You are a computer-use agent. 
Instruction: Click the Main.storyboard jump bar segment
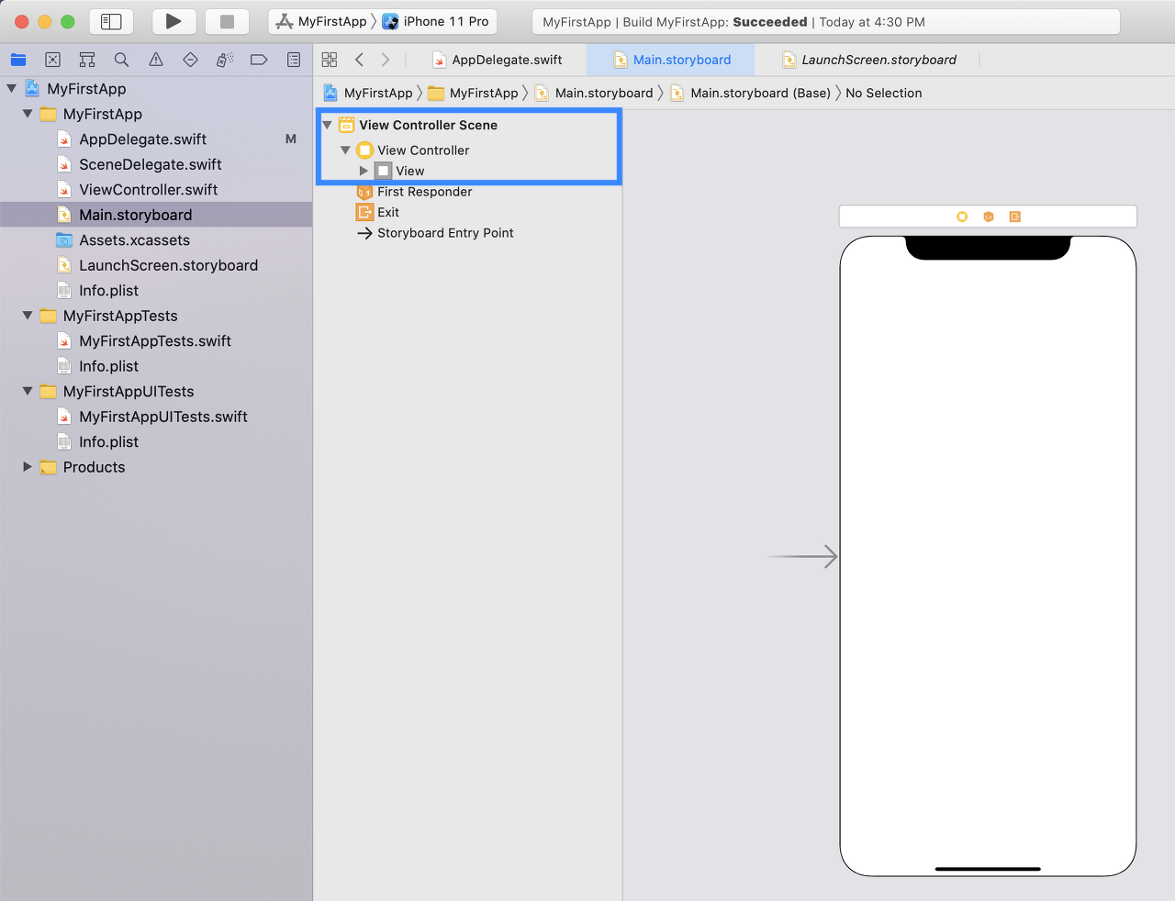coord(594,93)
